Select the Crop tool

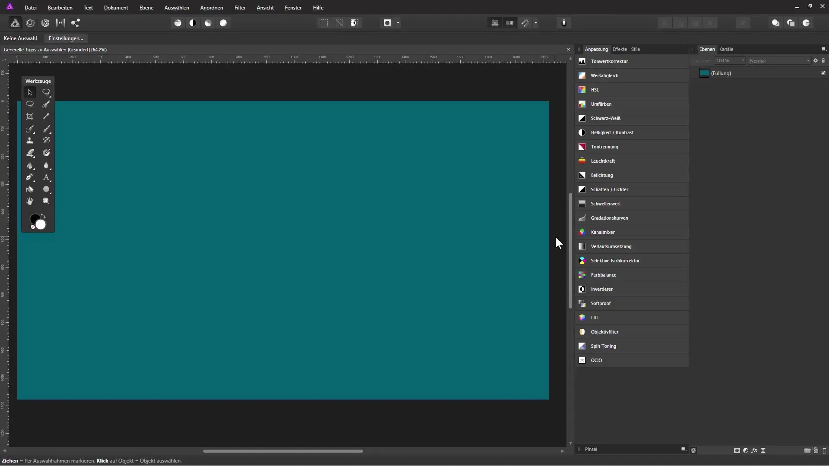[x=30, y=116]
